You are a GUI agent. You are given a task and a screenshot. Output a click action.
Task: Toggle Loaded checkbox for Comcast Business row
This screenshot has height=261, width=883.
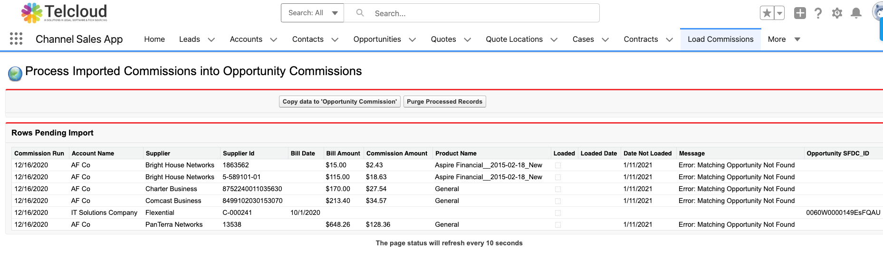(x=558, y=201)
